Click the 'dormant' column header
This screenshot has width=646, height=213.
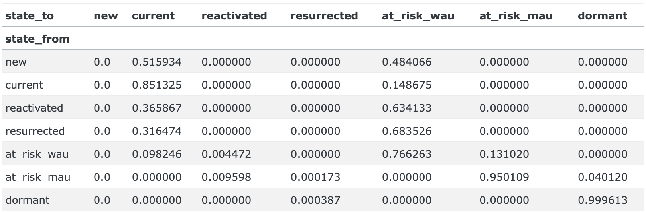point(602,16)
